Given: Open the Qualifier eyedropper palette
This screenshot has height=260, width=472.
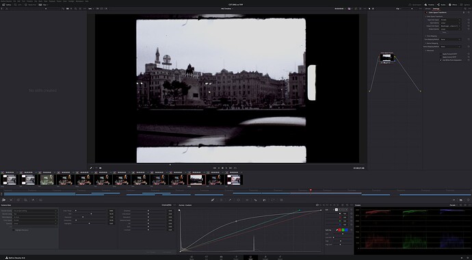Looking at the screenshot, I should click(230, 200).
